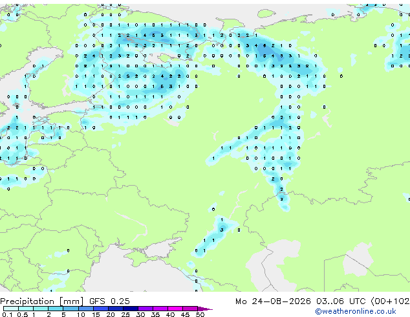Click the 35–40 mm legend swatch

[x=160, y=309]
